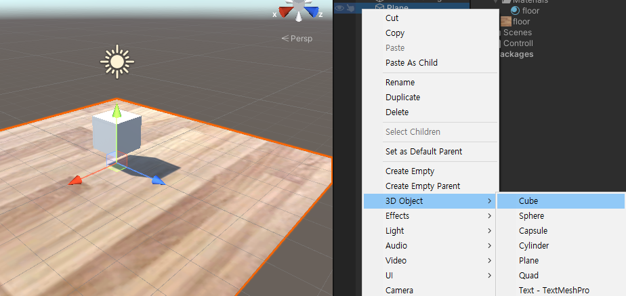This screenshot has height=296, width=626.
Task: Toggle visibility eye icon for the Plane row
Action: 339,7
